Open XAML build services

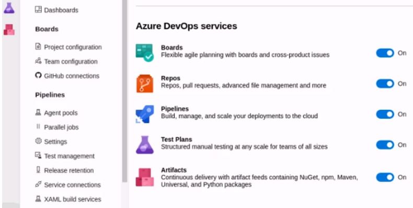pyautogui.click(x=73, y=199)
